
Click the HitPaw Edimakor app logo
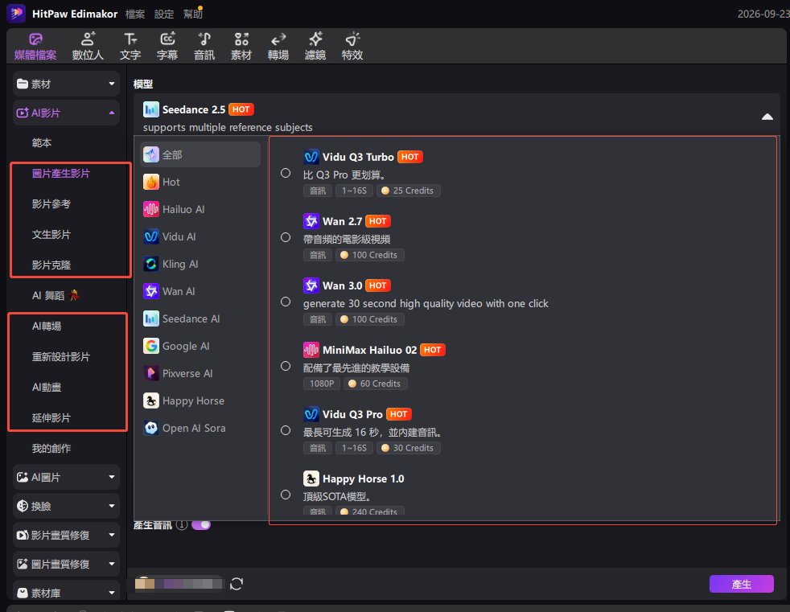pos(16,14)
